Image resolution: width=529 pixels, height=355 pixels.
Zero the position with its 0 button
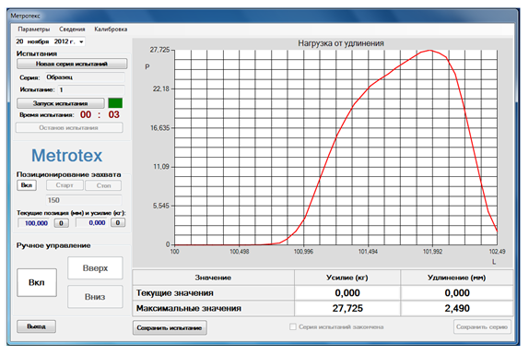tap(61, 223)
